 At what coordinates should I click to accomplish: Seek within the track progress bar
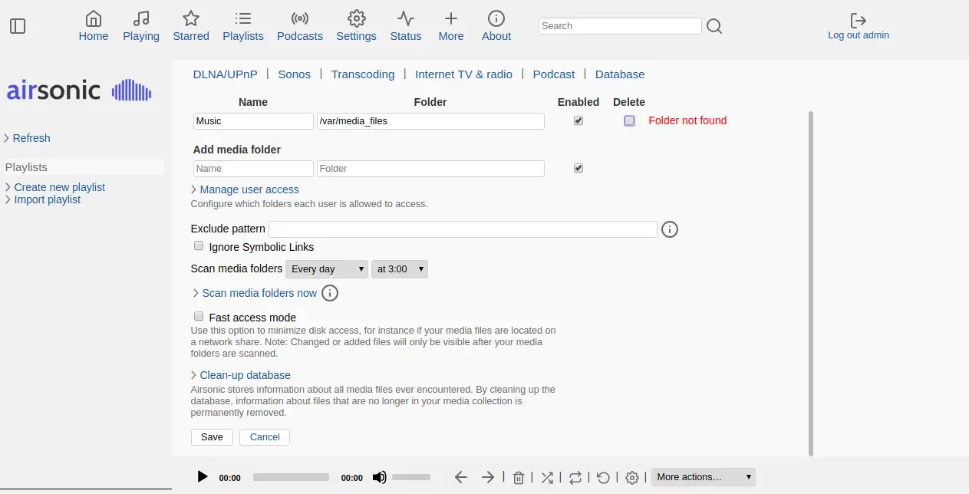point(291,477)
